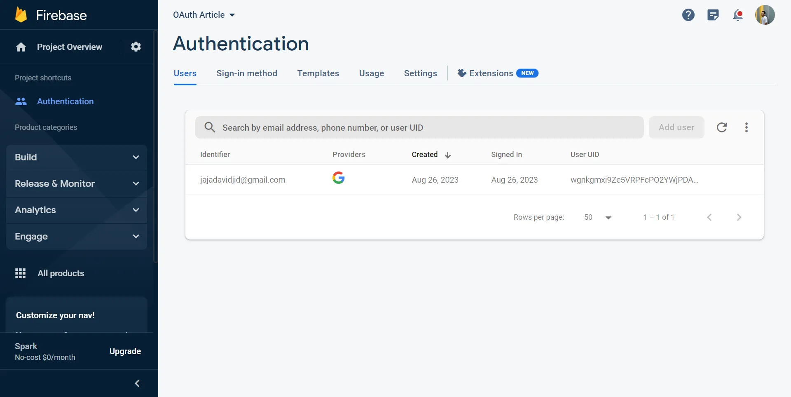Open project settings gear icon
Image resolution: width=791 pixels, height=397 pixels.
pyautogui.click(x=136, y=47)
